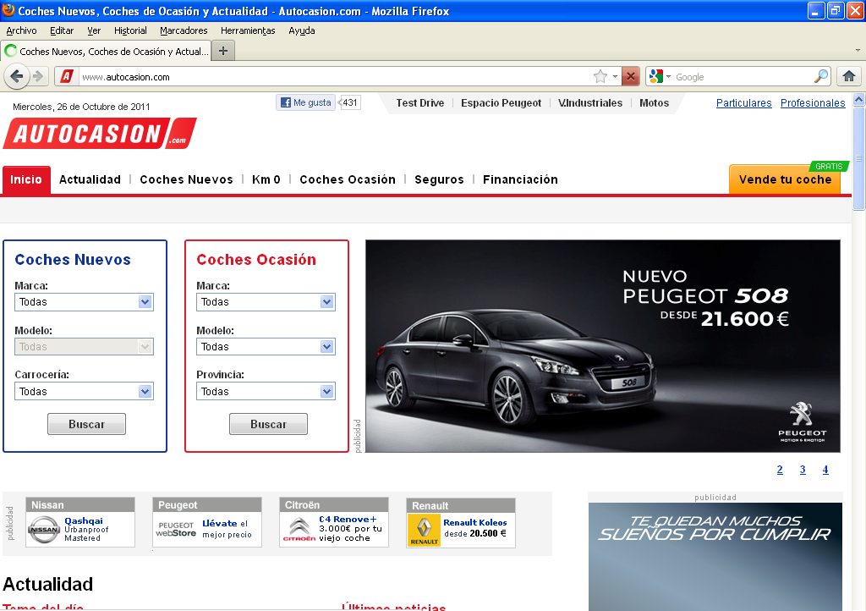
Task: Open the Ayuda menu
Action: (x=302, y=30)
